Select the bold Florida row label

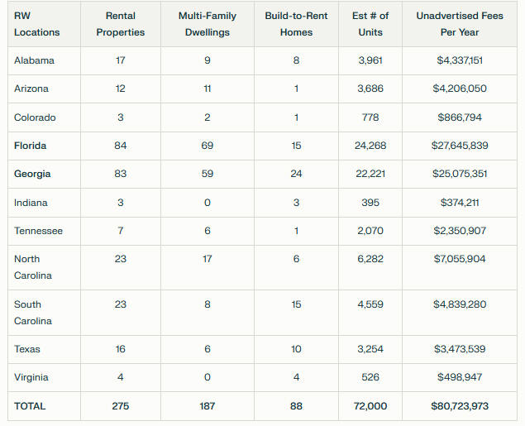(x=31, y=146)
